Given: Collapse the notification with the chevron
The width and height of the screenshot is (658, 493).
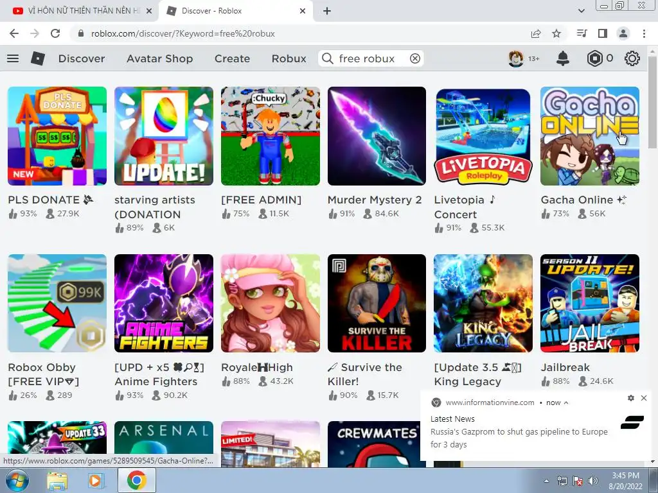Looking at the screenshot, I should (x=566, y=402).
